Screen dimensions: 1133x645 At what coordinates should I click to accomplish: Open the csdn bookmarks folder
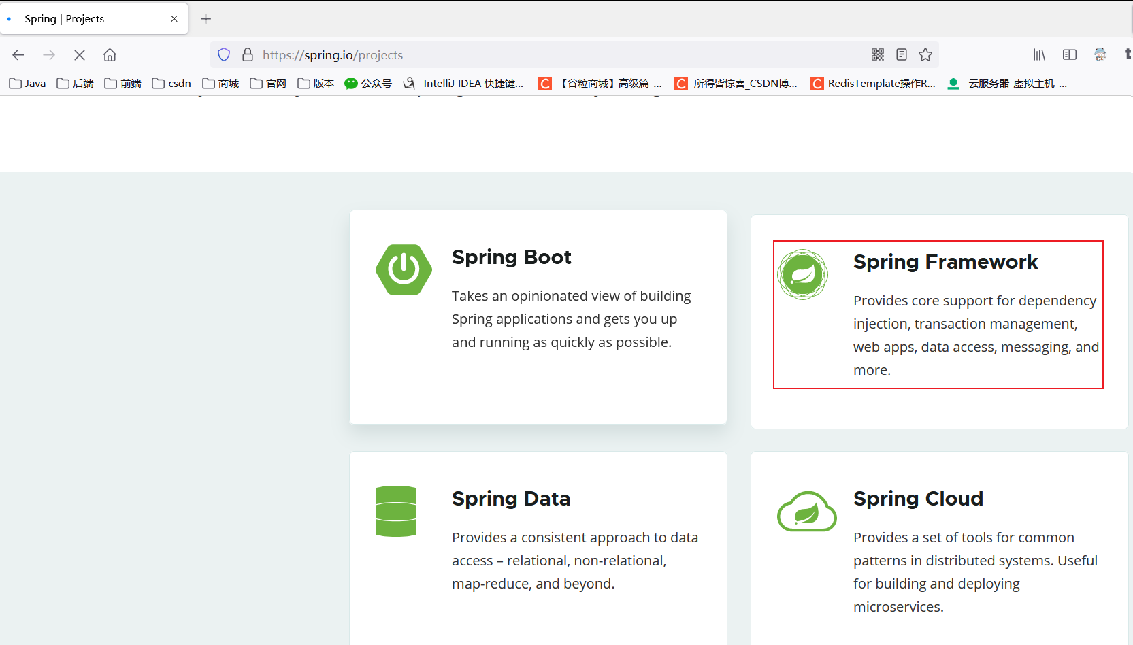171,83
